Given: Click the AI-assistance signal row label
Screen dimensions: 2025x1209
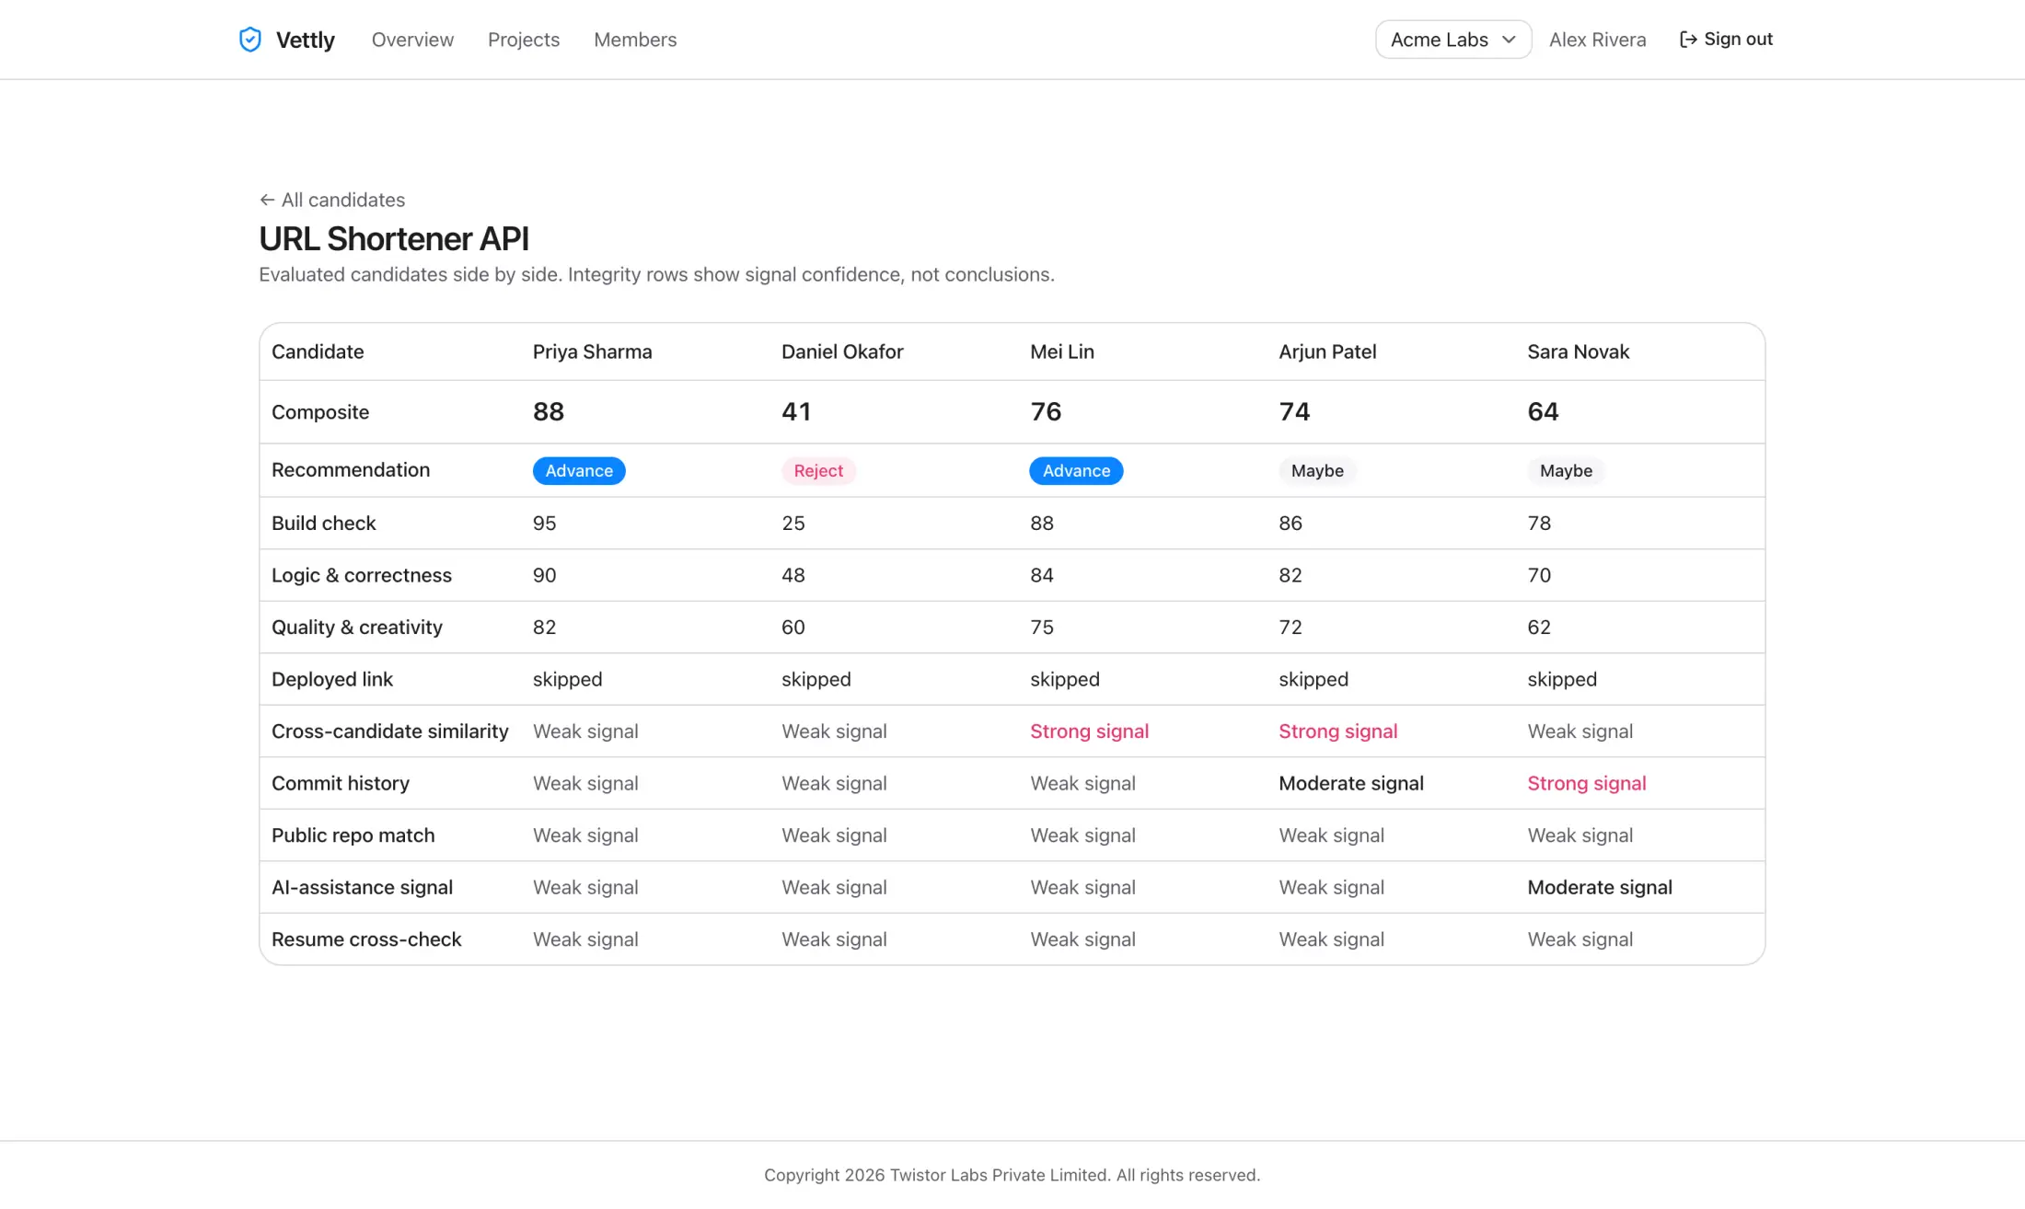Looking at the screenshot, I should (362, 887).
